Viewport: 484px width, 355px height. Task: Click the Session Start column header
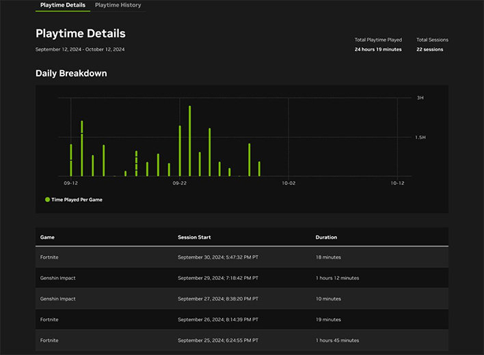[194, 238]
